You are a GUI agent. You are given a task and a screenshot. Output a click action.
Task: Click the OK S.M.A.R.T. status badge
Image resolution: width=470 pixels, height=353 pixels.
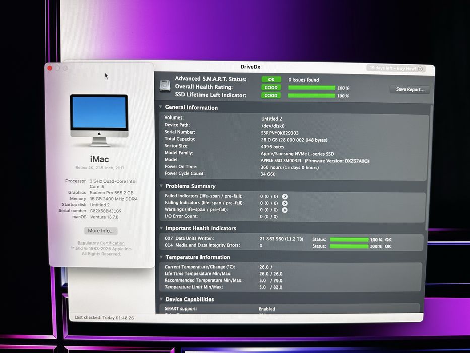[x=271, y=80]
